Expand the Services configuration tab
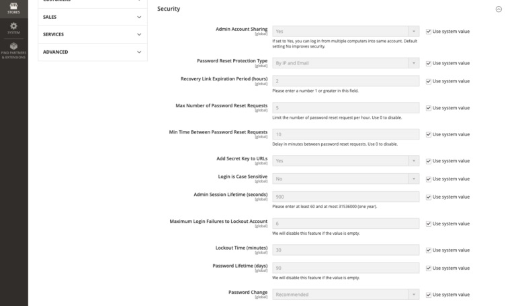 tap(92, 34)
